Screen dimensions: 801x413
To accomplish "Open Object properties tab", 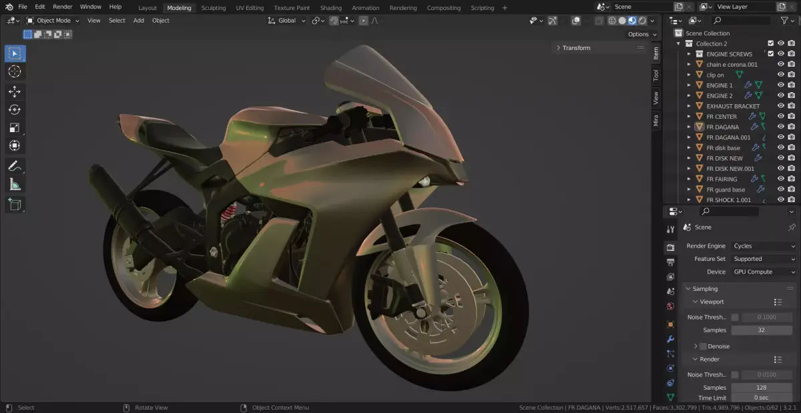I will pyautogui.click(x=670, y=325).
